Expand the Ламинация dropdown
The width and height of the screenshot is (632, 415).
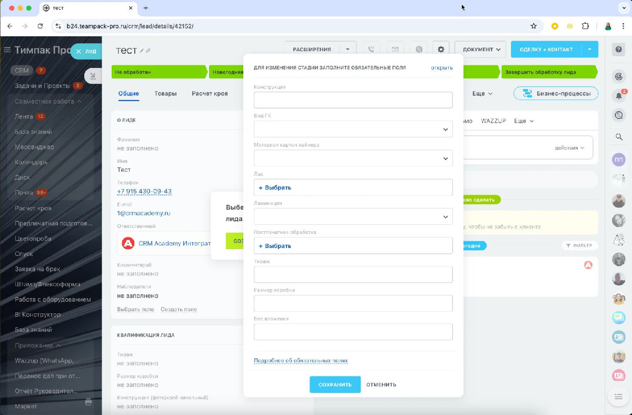pyautogui.click(x=353, y=216)
